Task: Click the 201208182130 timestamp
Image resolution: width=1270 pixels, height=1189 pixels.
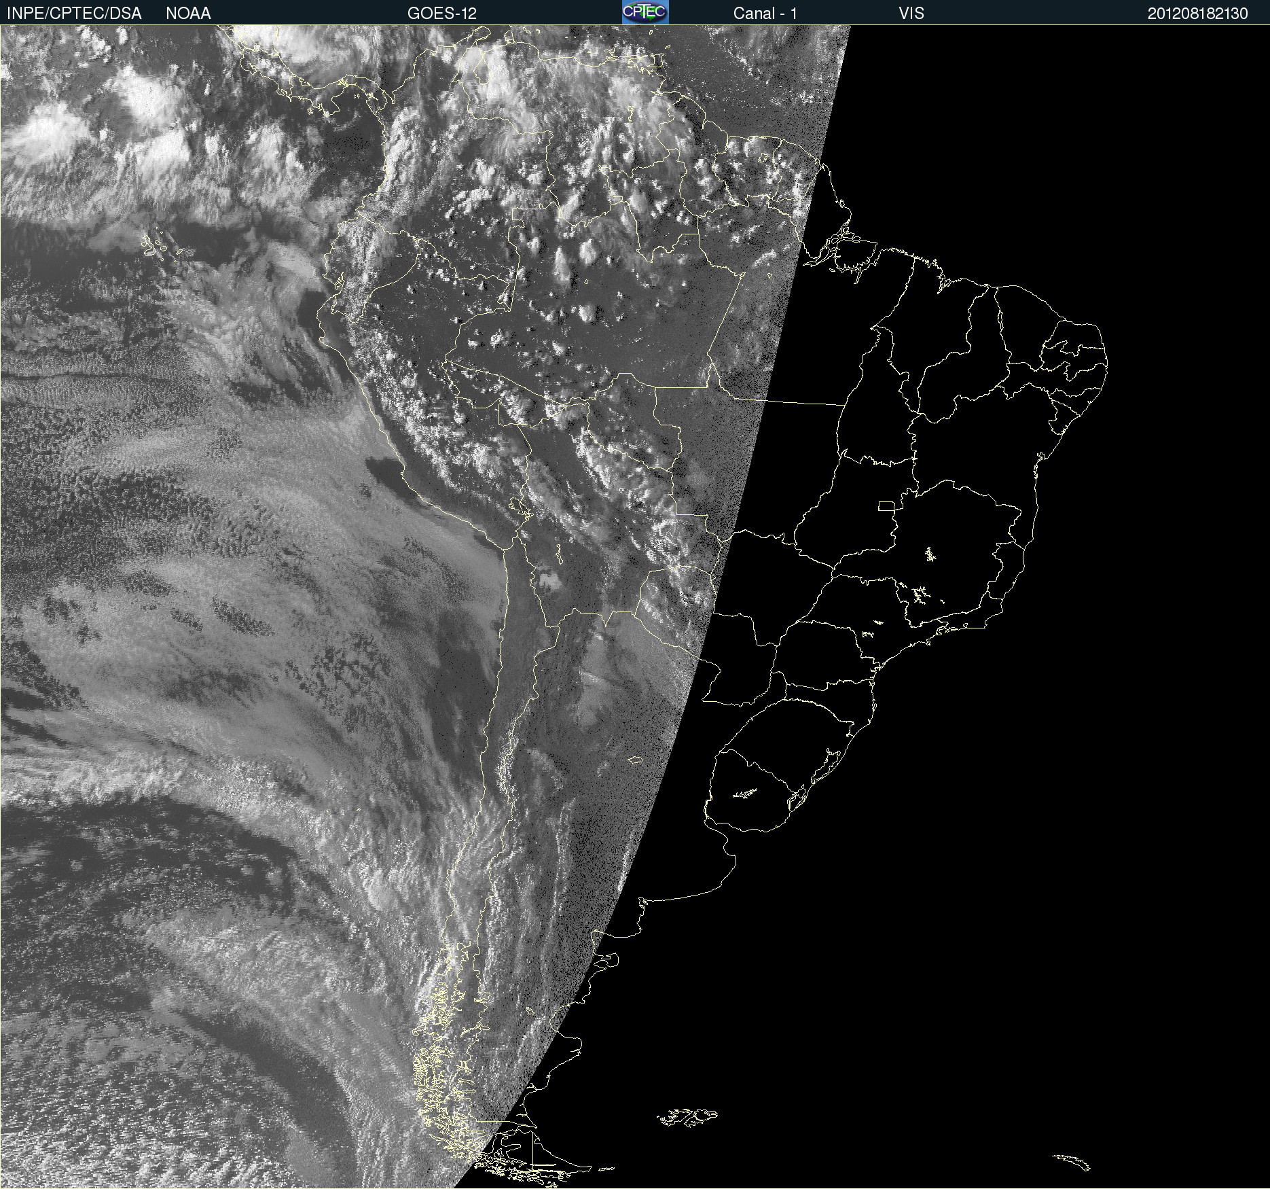Action: click(1198, 14)
